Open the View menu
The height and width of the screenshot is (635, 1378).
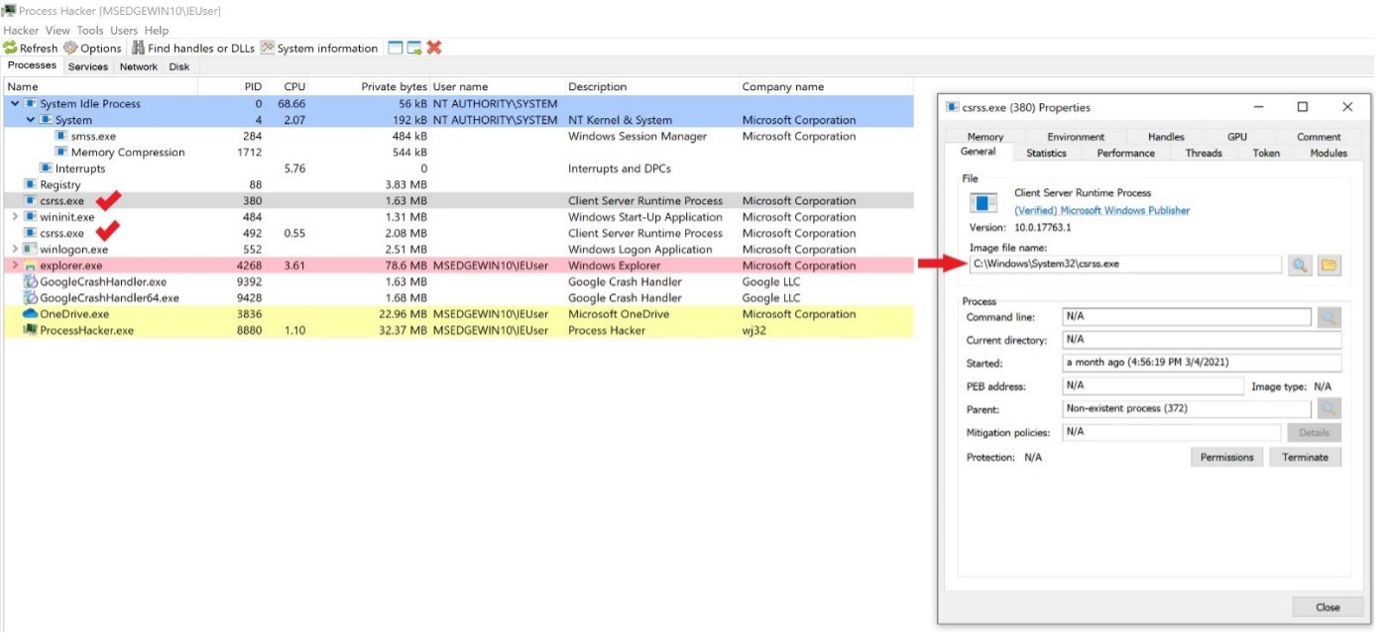point(57,30)
